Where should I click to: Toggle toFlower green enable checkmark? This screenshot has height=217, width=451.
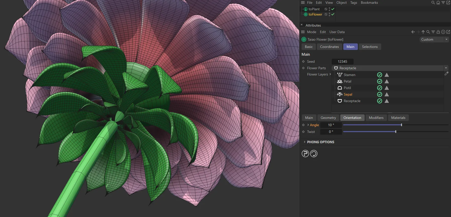click(x=333, y=14)
